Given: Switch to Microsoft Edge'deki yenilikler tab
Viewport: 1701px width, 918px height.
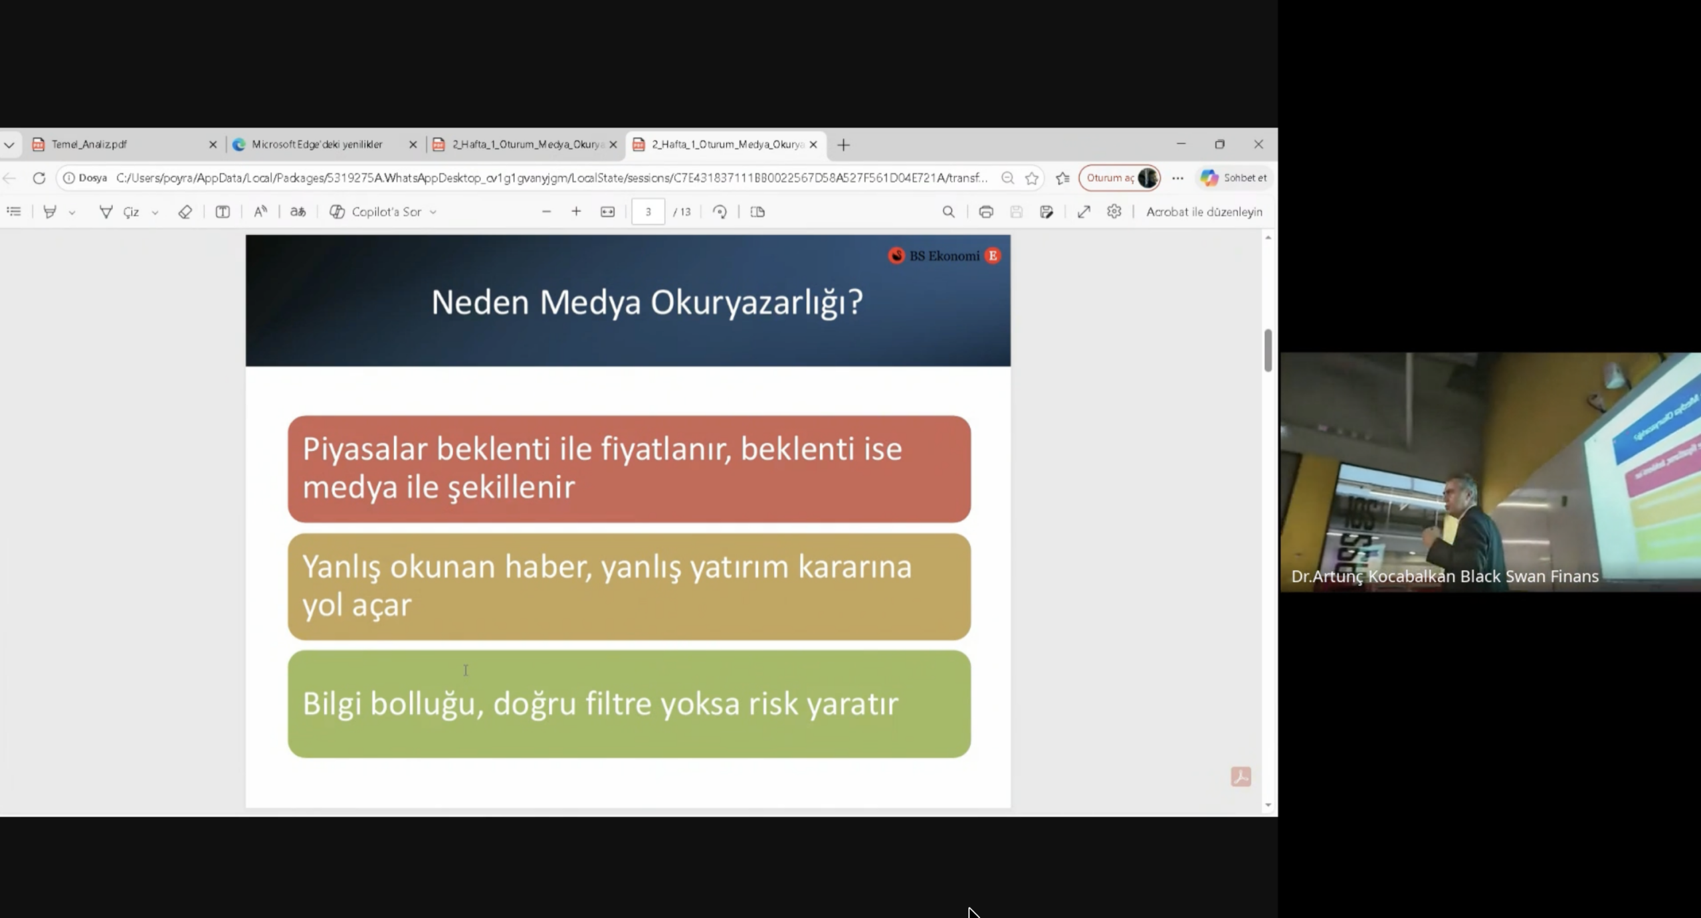Looking at the screenshot, I should [x=317, y=144].
